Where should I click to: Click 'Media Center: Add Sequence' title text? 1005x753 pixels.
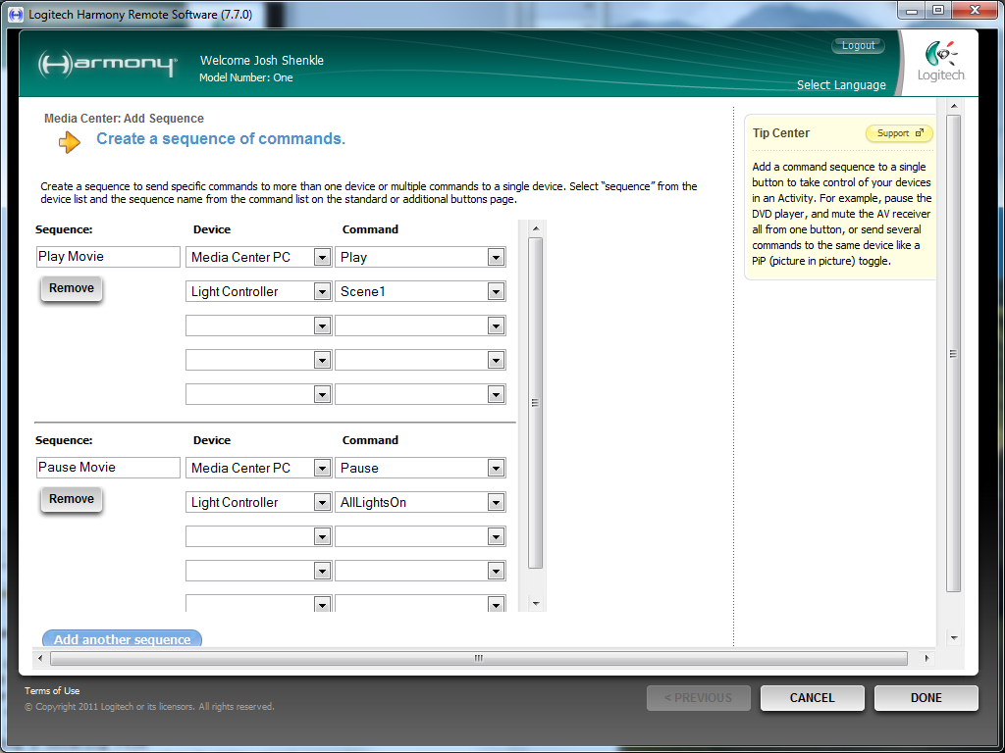click(124, 119)
